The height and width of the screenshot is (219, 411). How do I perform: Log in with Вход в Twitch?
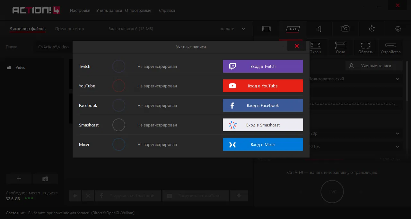point(263,66)
